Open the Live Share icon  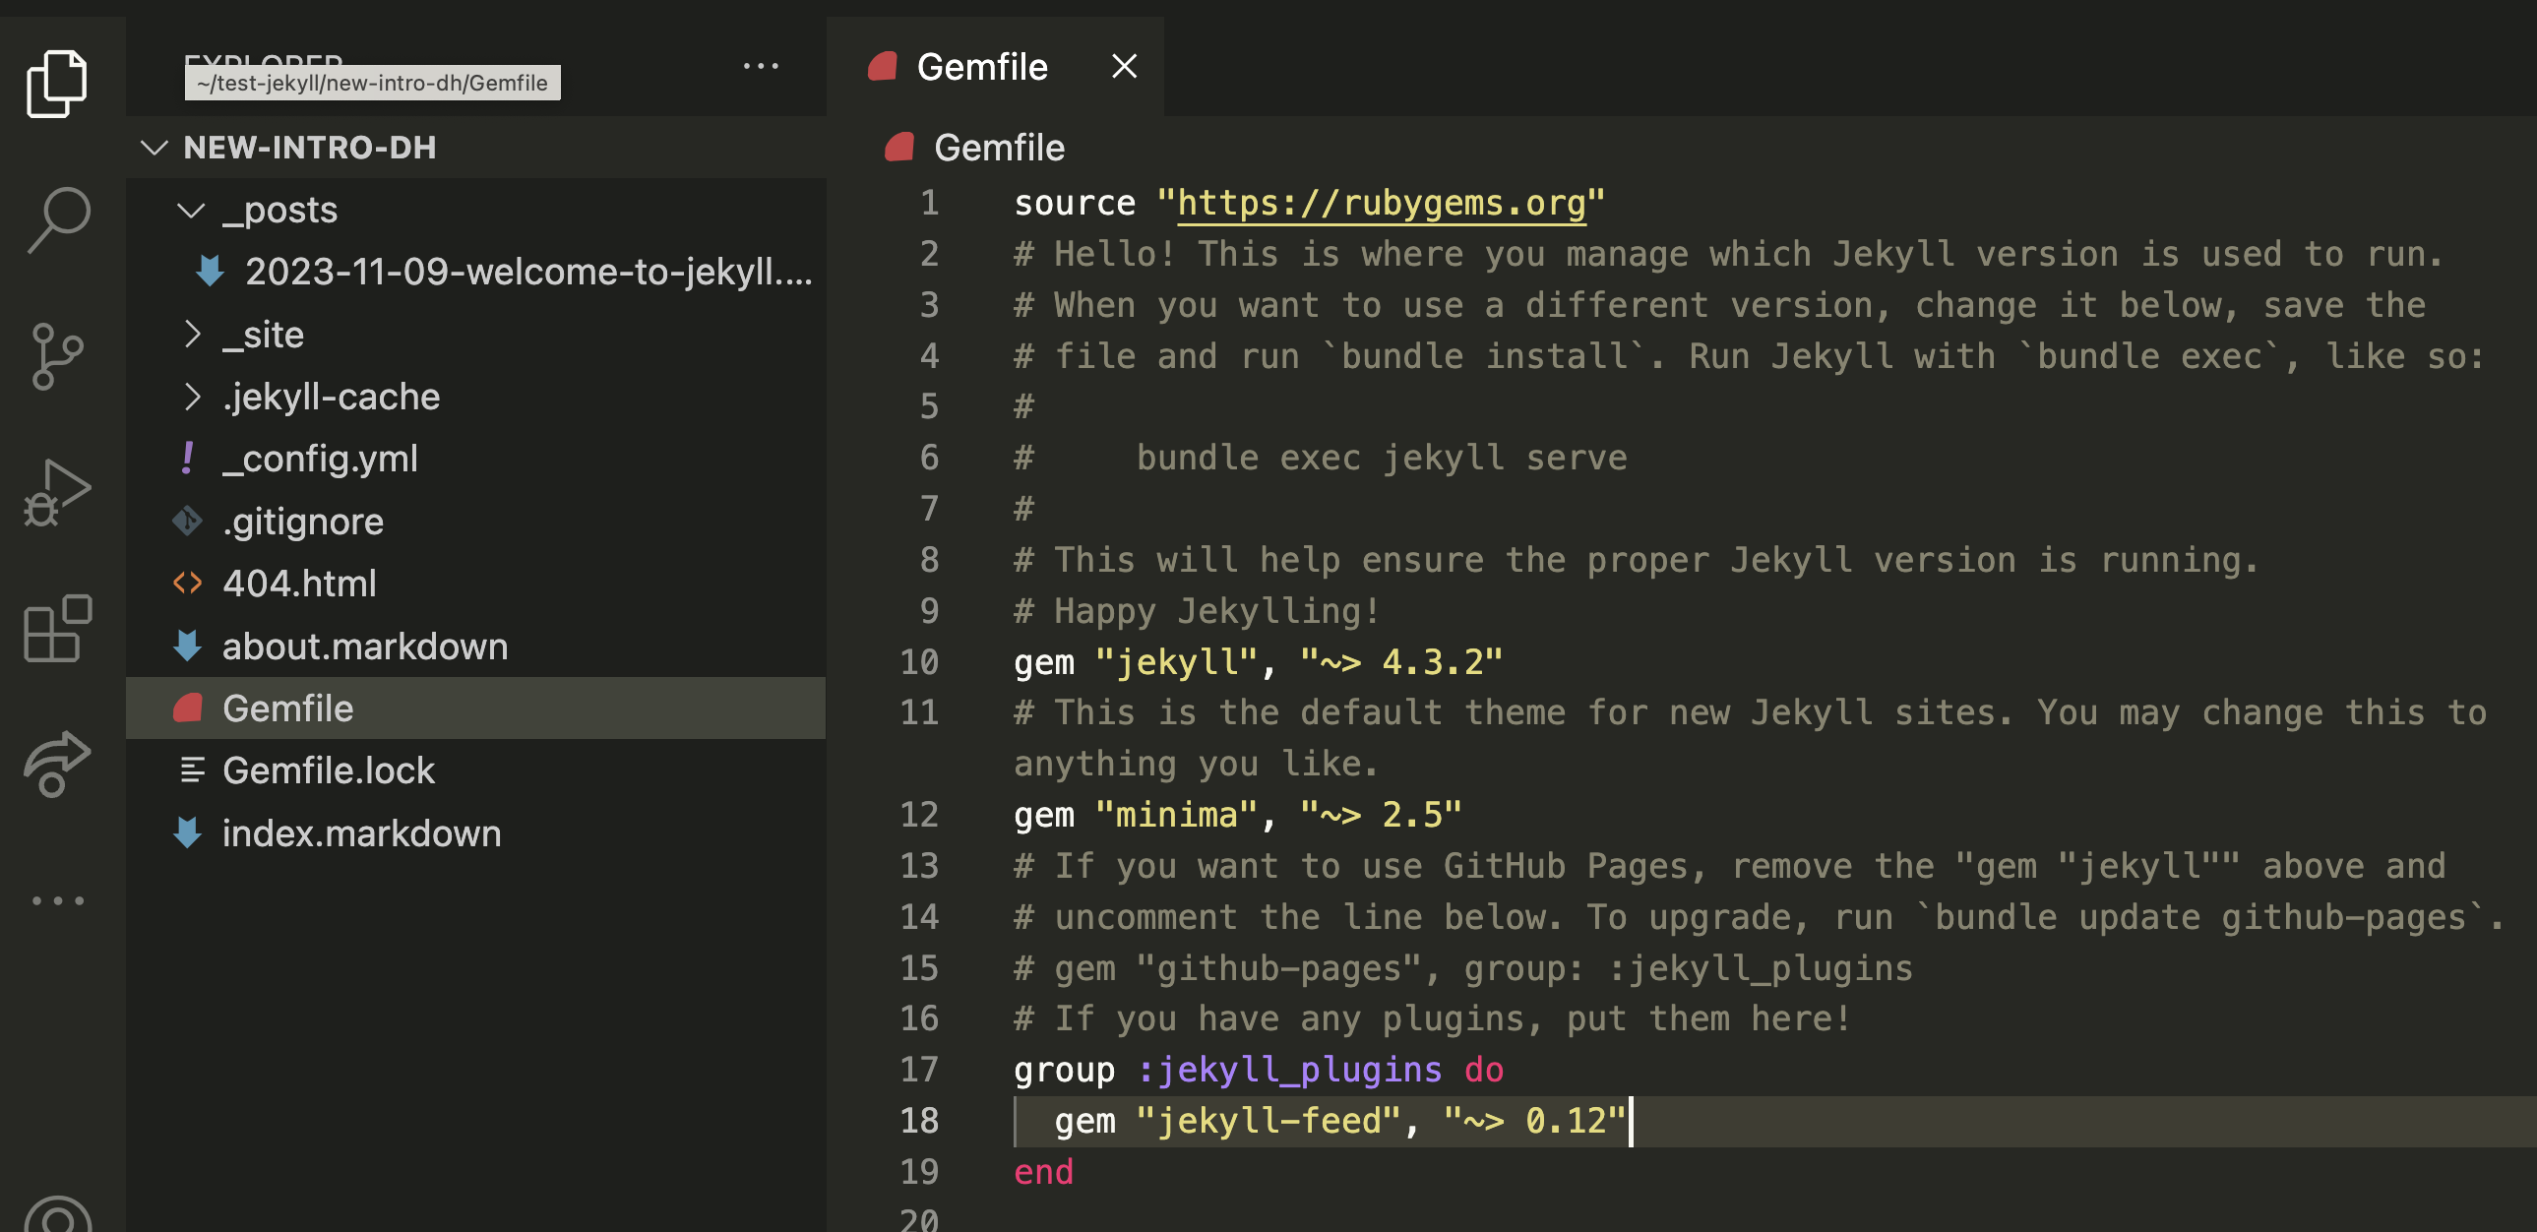57,764
